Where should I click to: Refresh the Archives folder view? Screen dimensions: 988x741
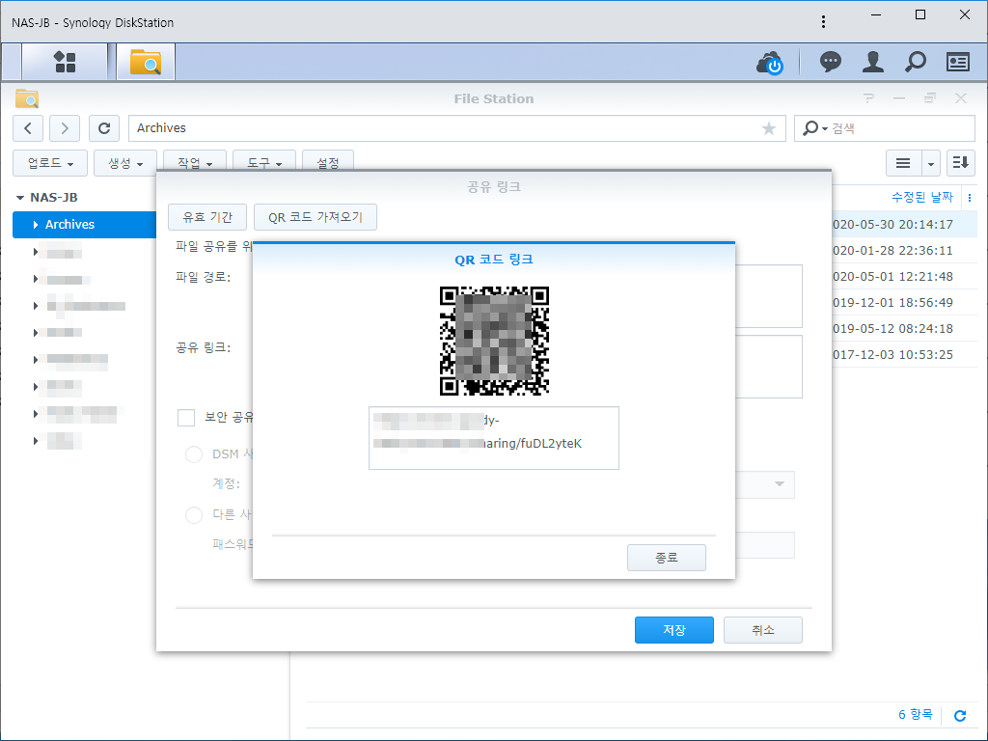coord(104,128)
